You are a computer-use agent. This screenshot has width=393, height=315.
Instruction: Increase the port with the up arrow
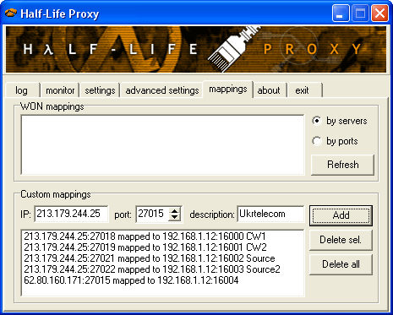pos(175,211)
